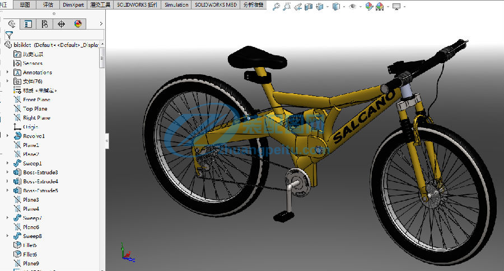Select Plane6 in feature tree

pos(26,227)
